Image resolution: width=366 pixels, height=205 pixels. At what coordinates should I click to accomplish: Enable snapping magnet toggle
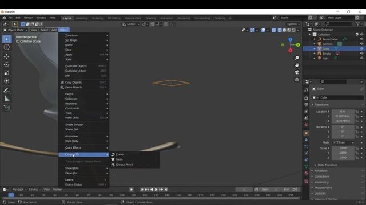pyautogui.click(x=152, y=24)
